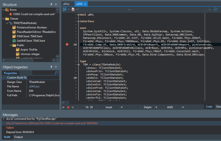Screen dimensions: 221x141
Task: Collapse the Public folder node
Action: click(x=11, y=45)
